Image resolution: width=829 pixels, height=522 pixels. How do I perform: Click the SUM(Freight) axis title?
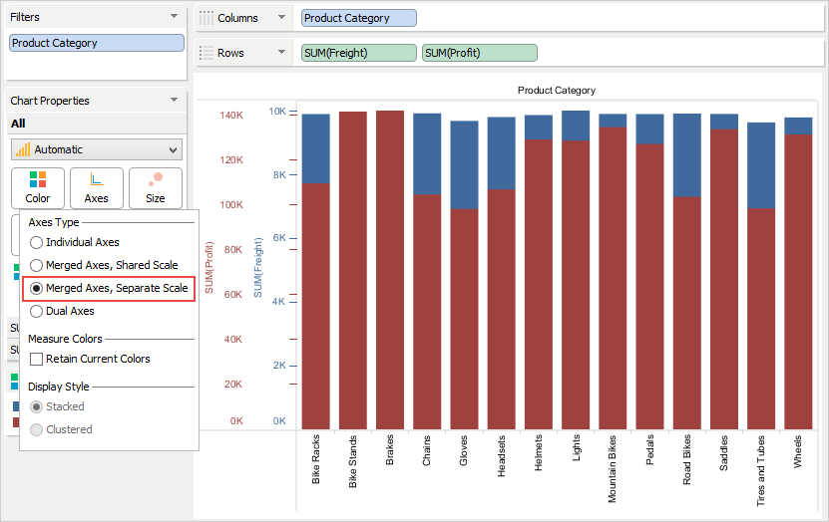click(257, 268)
